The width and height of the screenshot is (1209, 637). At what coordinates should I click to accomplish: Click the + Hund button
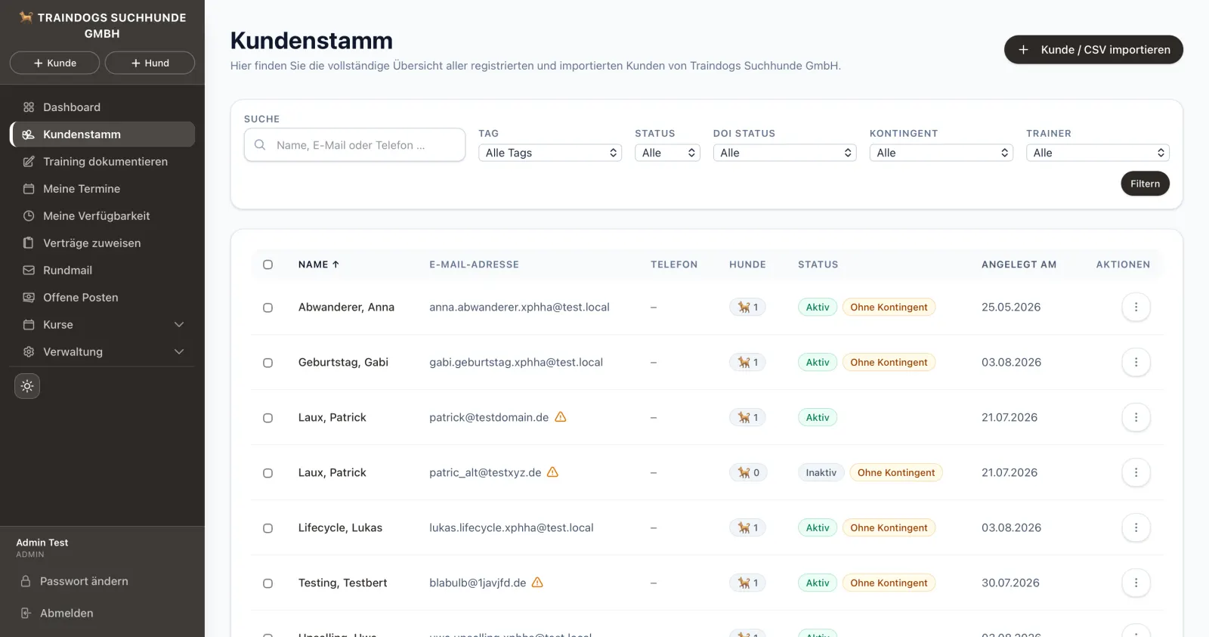coord(150,63)
